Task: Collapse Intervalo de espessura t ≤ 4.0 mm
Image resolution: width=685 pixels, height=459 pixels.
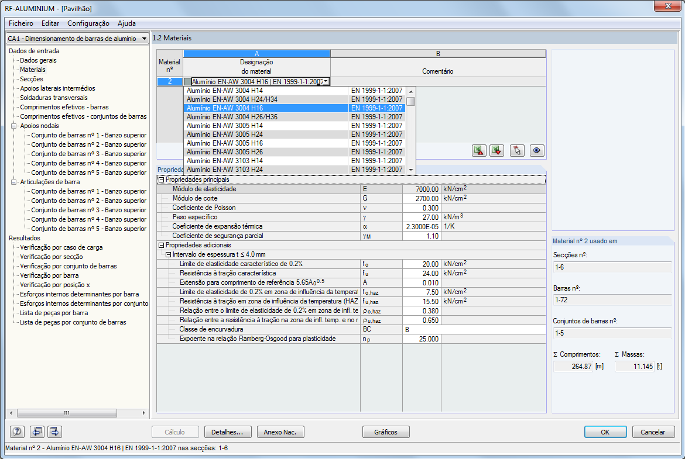Action: pos(168,254)
